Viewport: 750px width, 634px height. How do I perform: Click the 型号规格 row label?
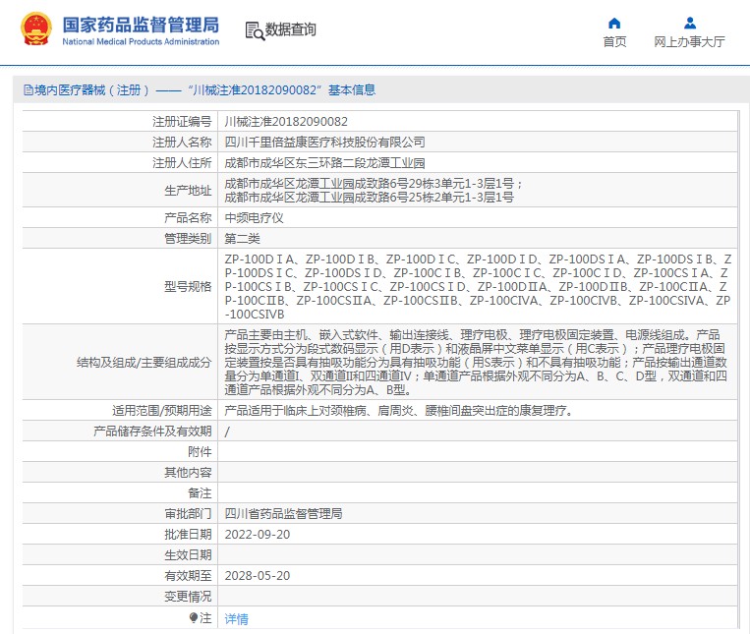(x=188, y=286)
